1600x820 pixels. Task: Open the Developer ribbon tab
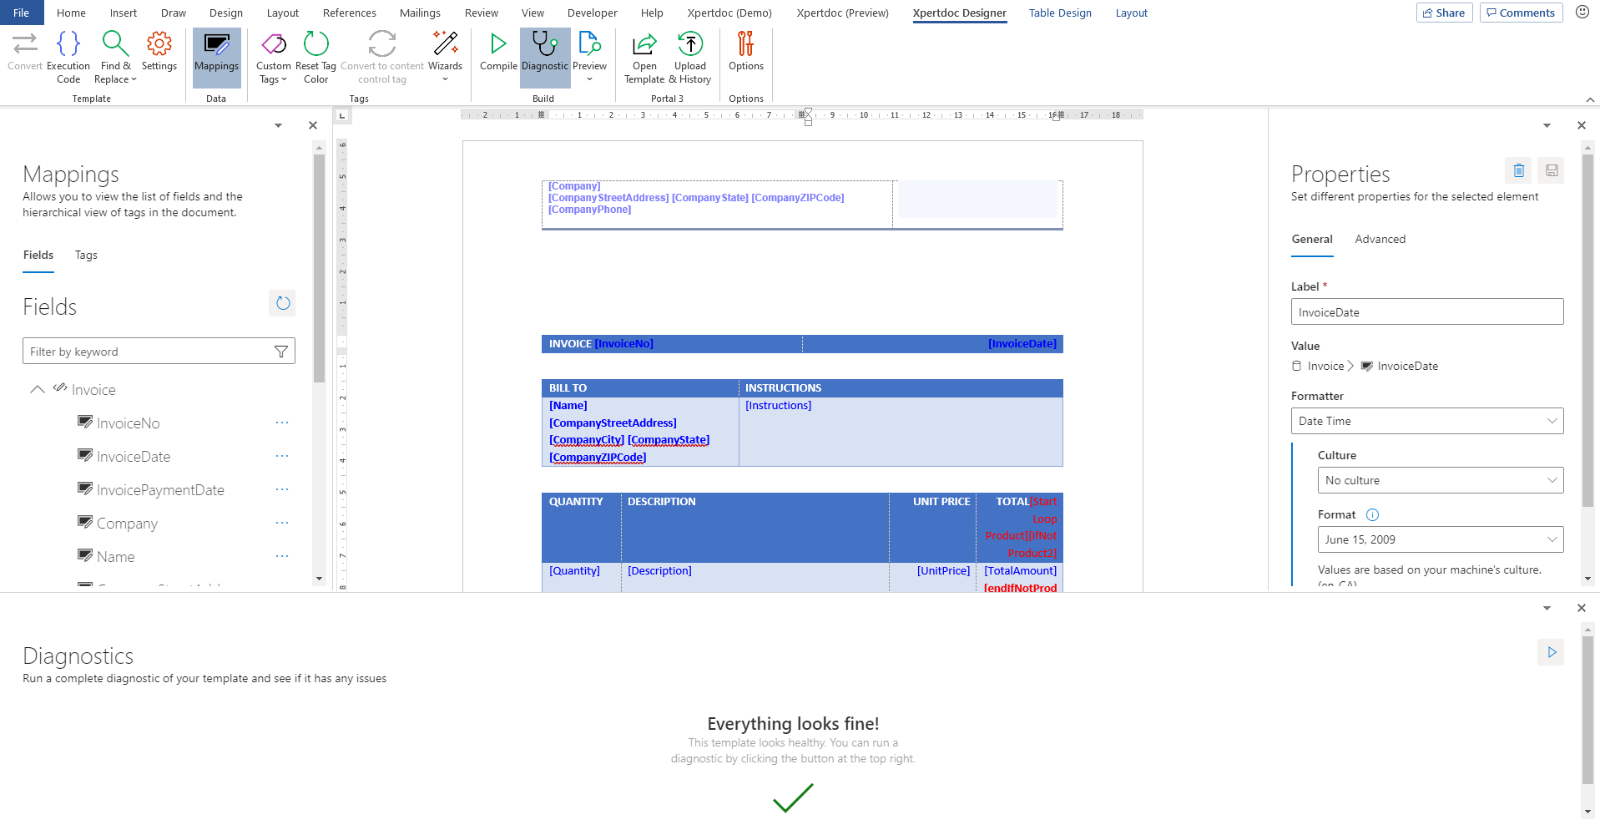pyautogui.click(x=592, y=13)
